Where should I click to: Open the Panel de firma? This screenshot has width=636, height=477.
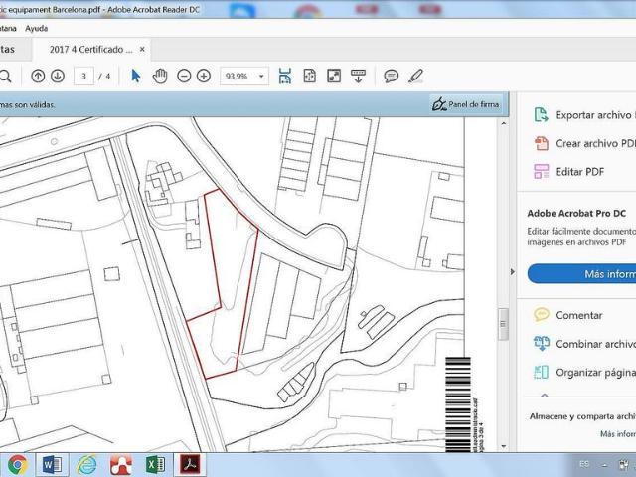pyautogui.click(x=465, y=103)
